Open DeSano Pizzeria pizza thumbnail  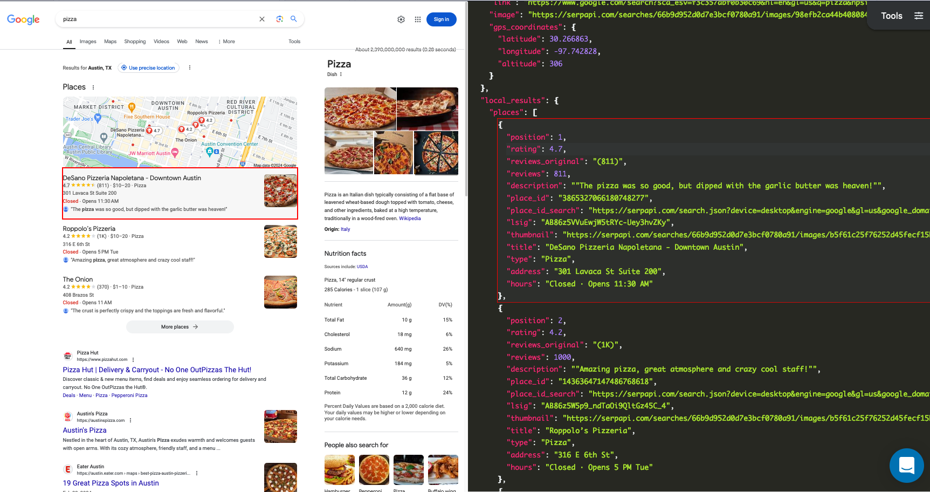[280, 190]
